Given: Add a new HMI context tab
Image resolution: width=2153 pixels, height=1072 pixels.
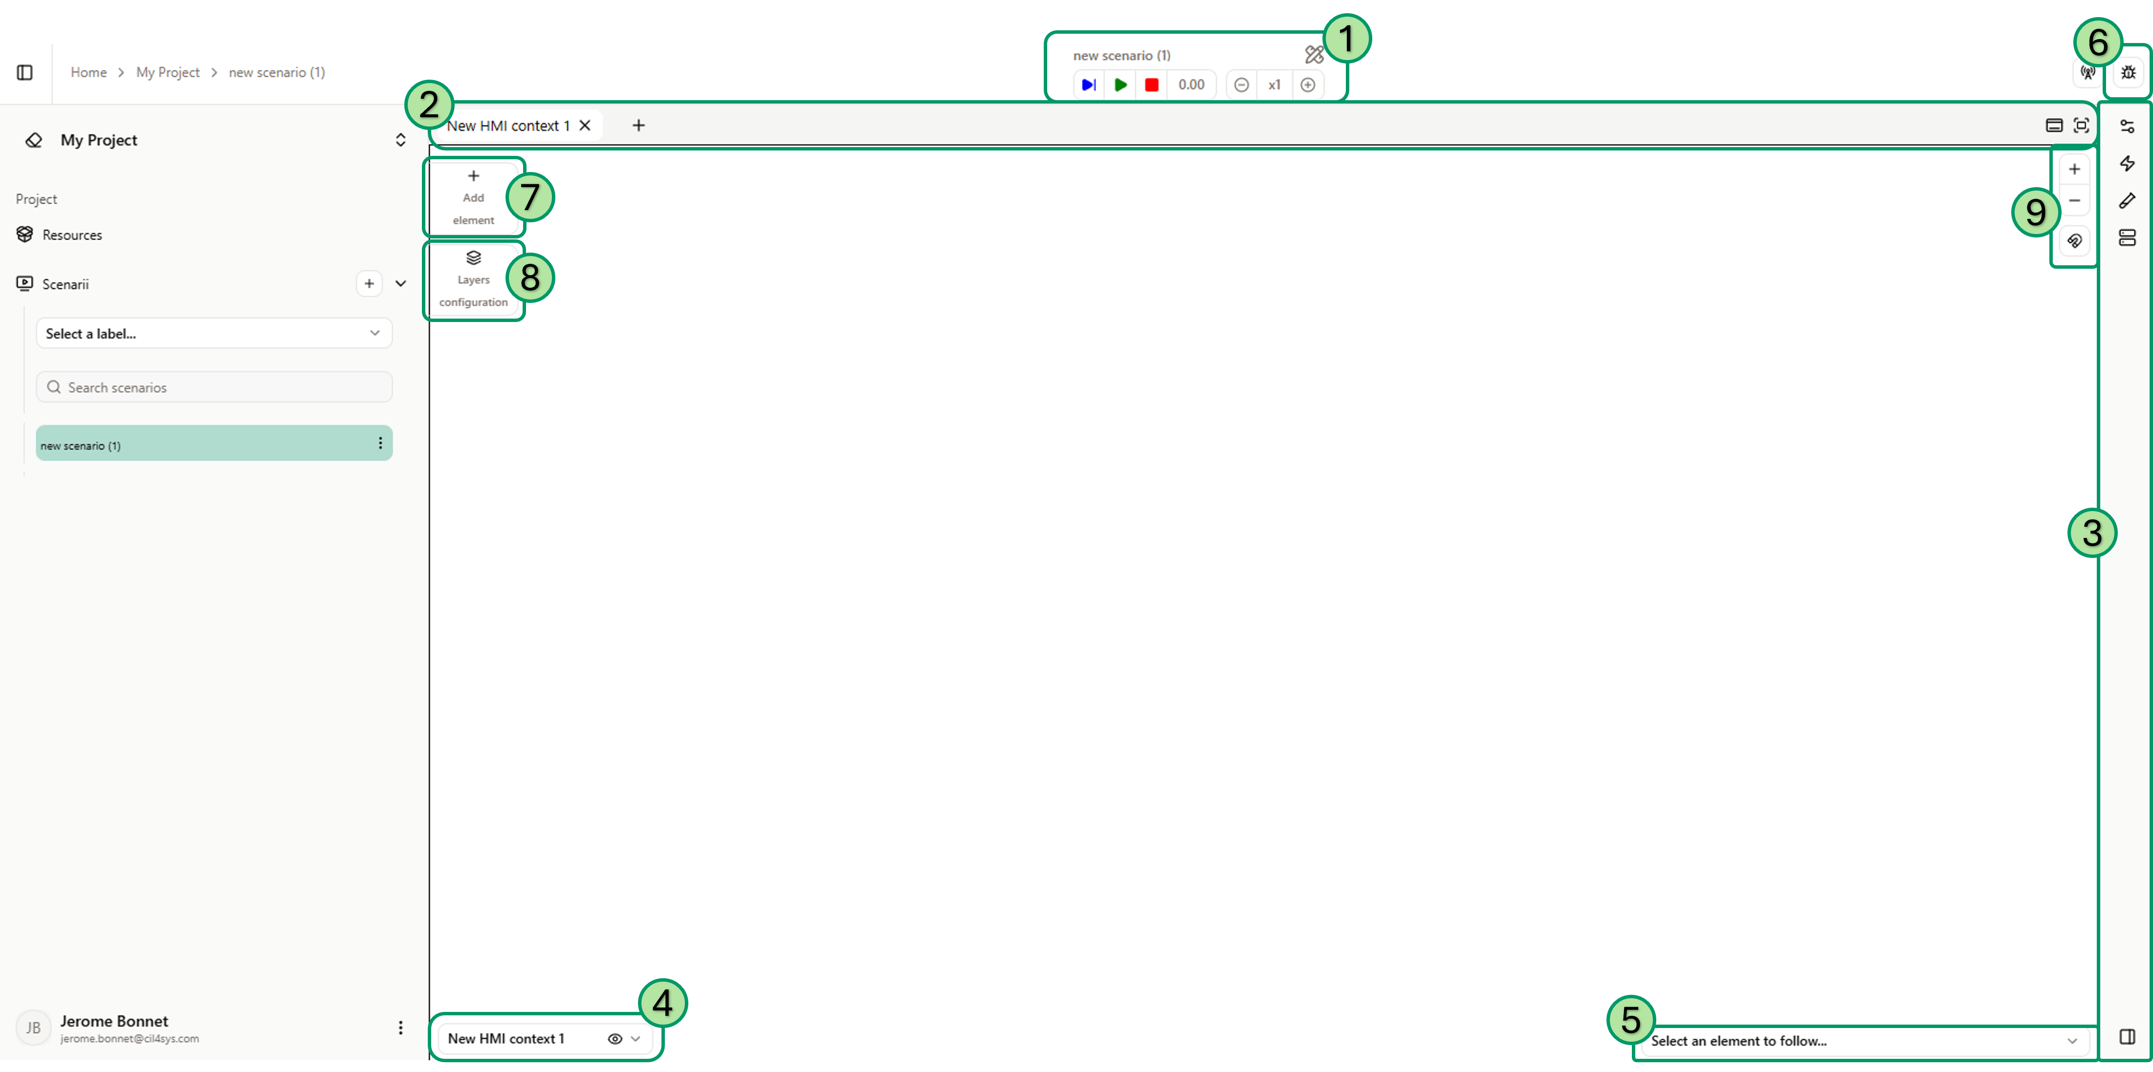Looking at the screenshot, I should coord(638,126).
